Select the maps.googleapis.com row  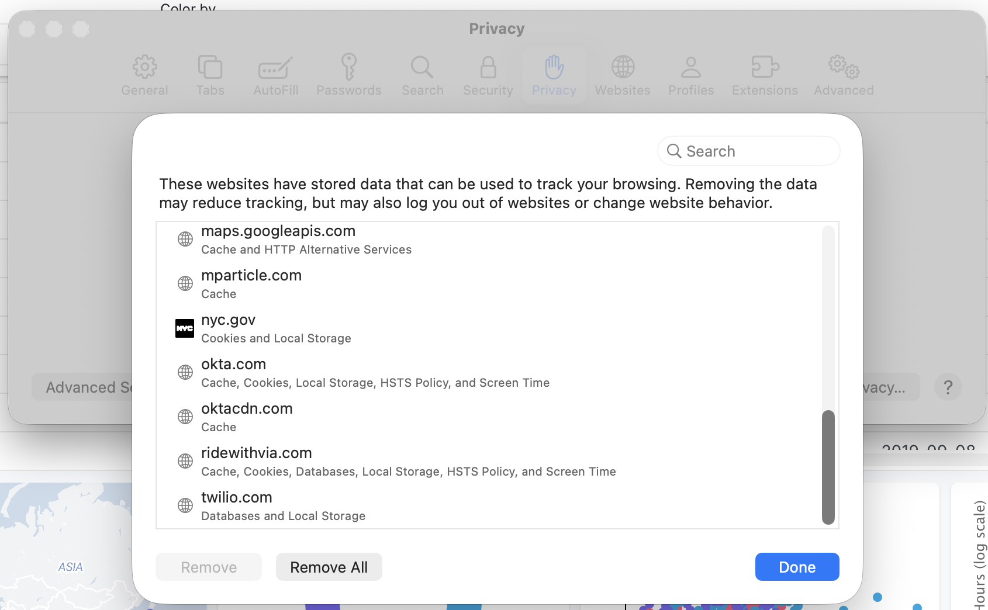pos(489,240)
